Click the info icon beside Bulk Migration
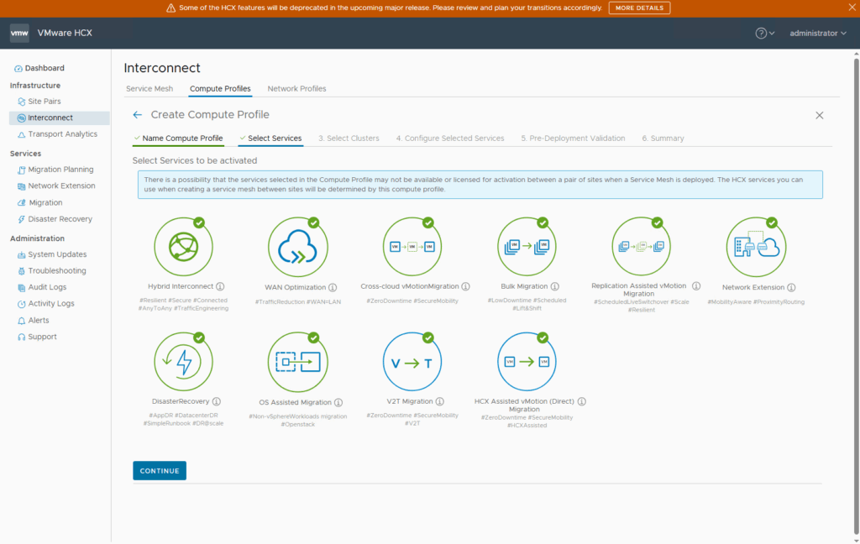Viewport: 860px width, 544px height. [x=555, y=286]
